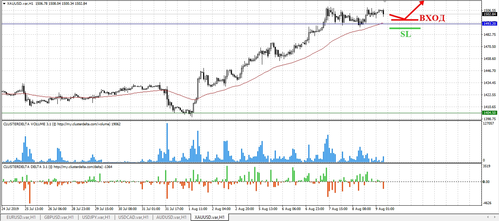The height and width of the screenshot is (221, 499).
Task: Click the 24 Jul 2019 time axis label
Action: click(x=10, y=209)
